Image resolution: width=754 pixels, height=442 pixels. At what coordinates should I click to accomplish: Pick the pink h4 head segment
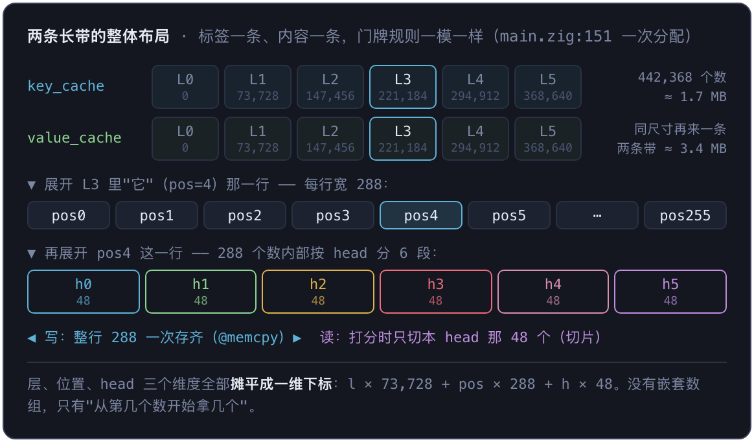[553, 292]
